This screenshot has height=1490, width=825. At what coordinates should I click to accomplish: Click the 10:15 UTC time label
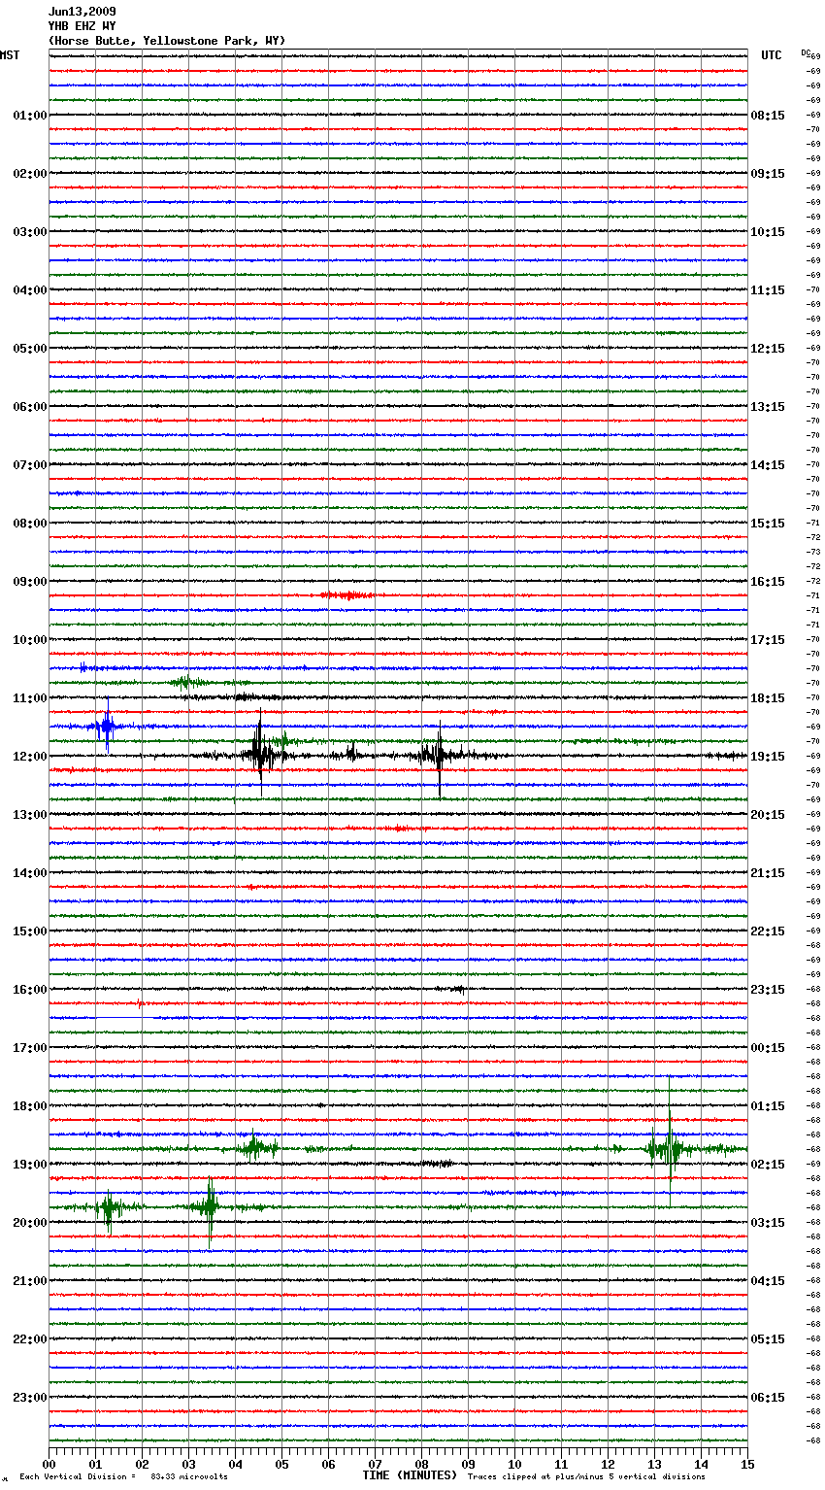pos(768,232)
